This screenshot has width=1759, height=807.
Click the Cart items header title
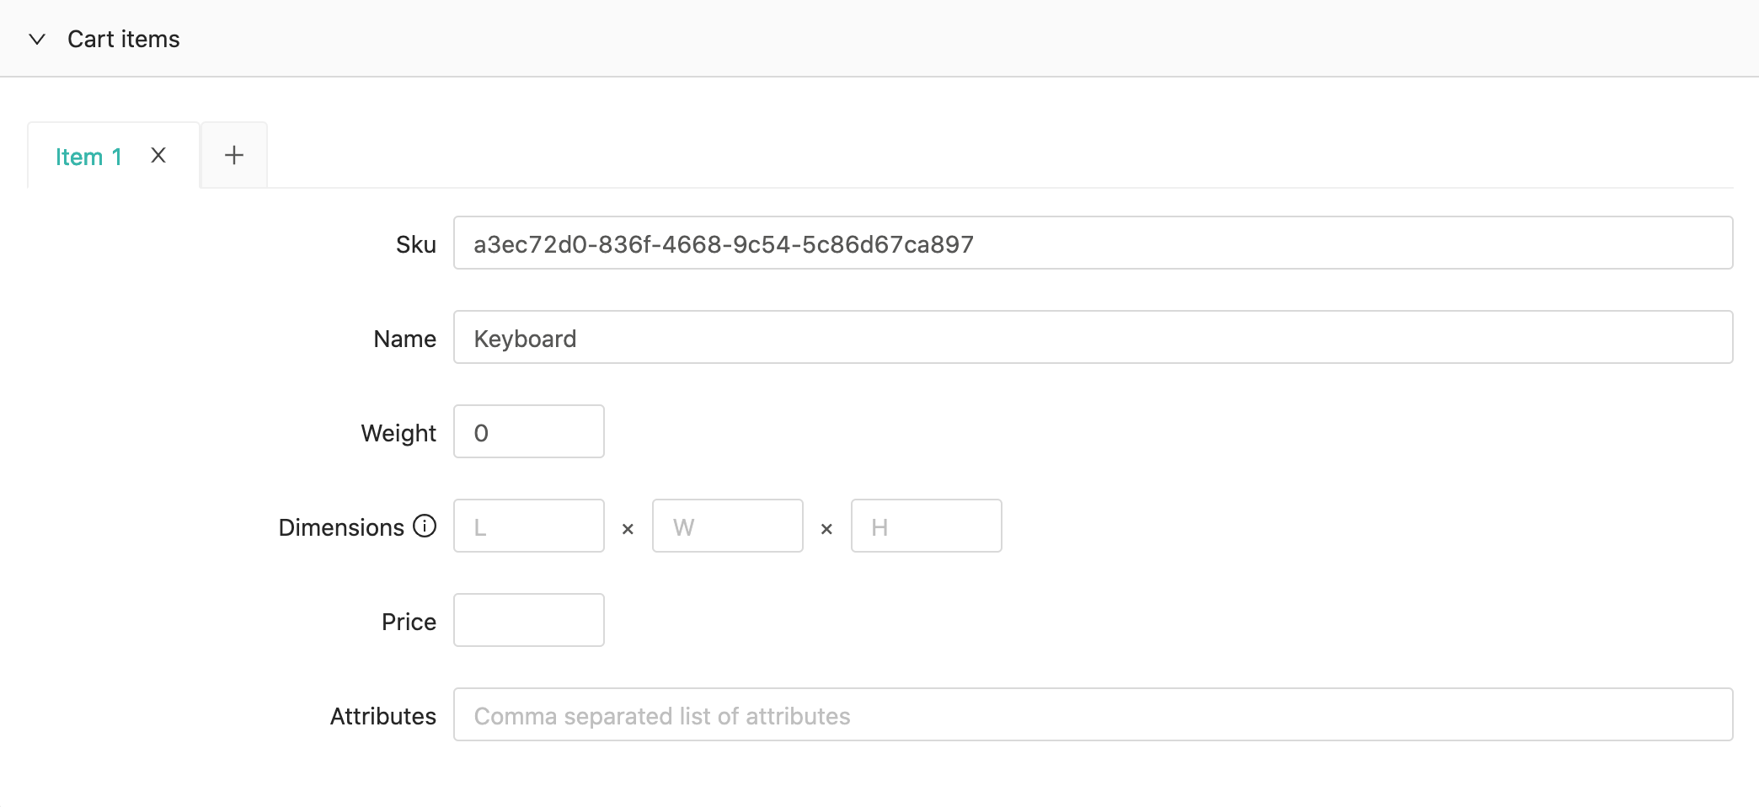click(124, 39)
